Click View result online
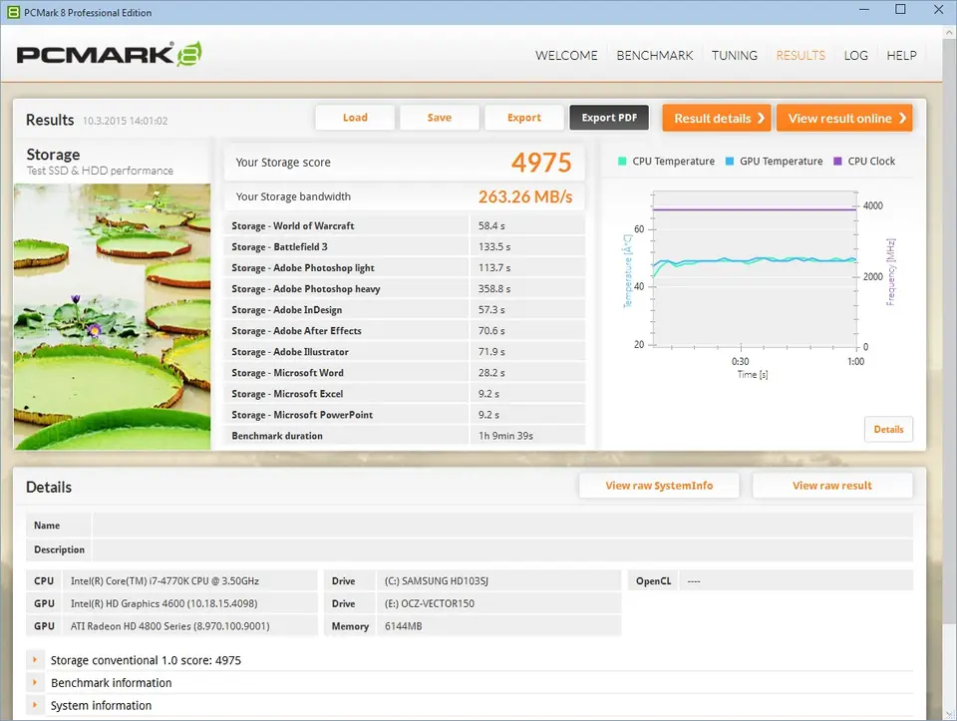The image size is (957, 721). [844, 118]
